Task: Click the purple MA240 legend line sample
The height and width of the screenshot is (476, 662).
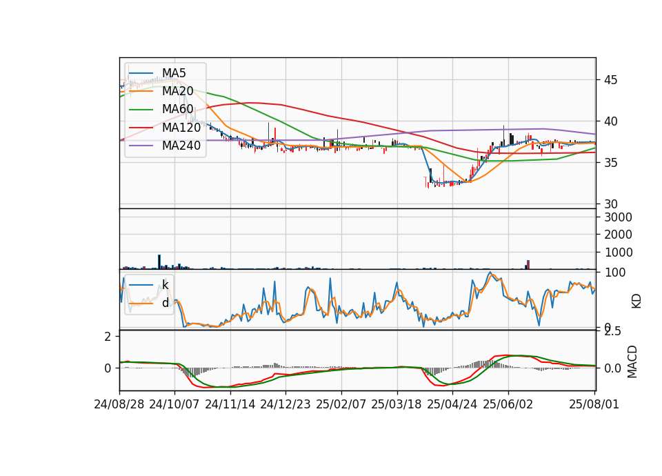Action: tap(141, 146)
